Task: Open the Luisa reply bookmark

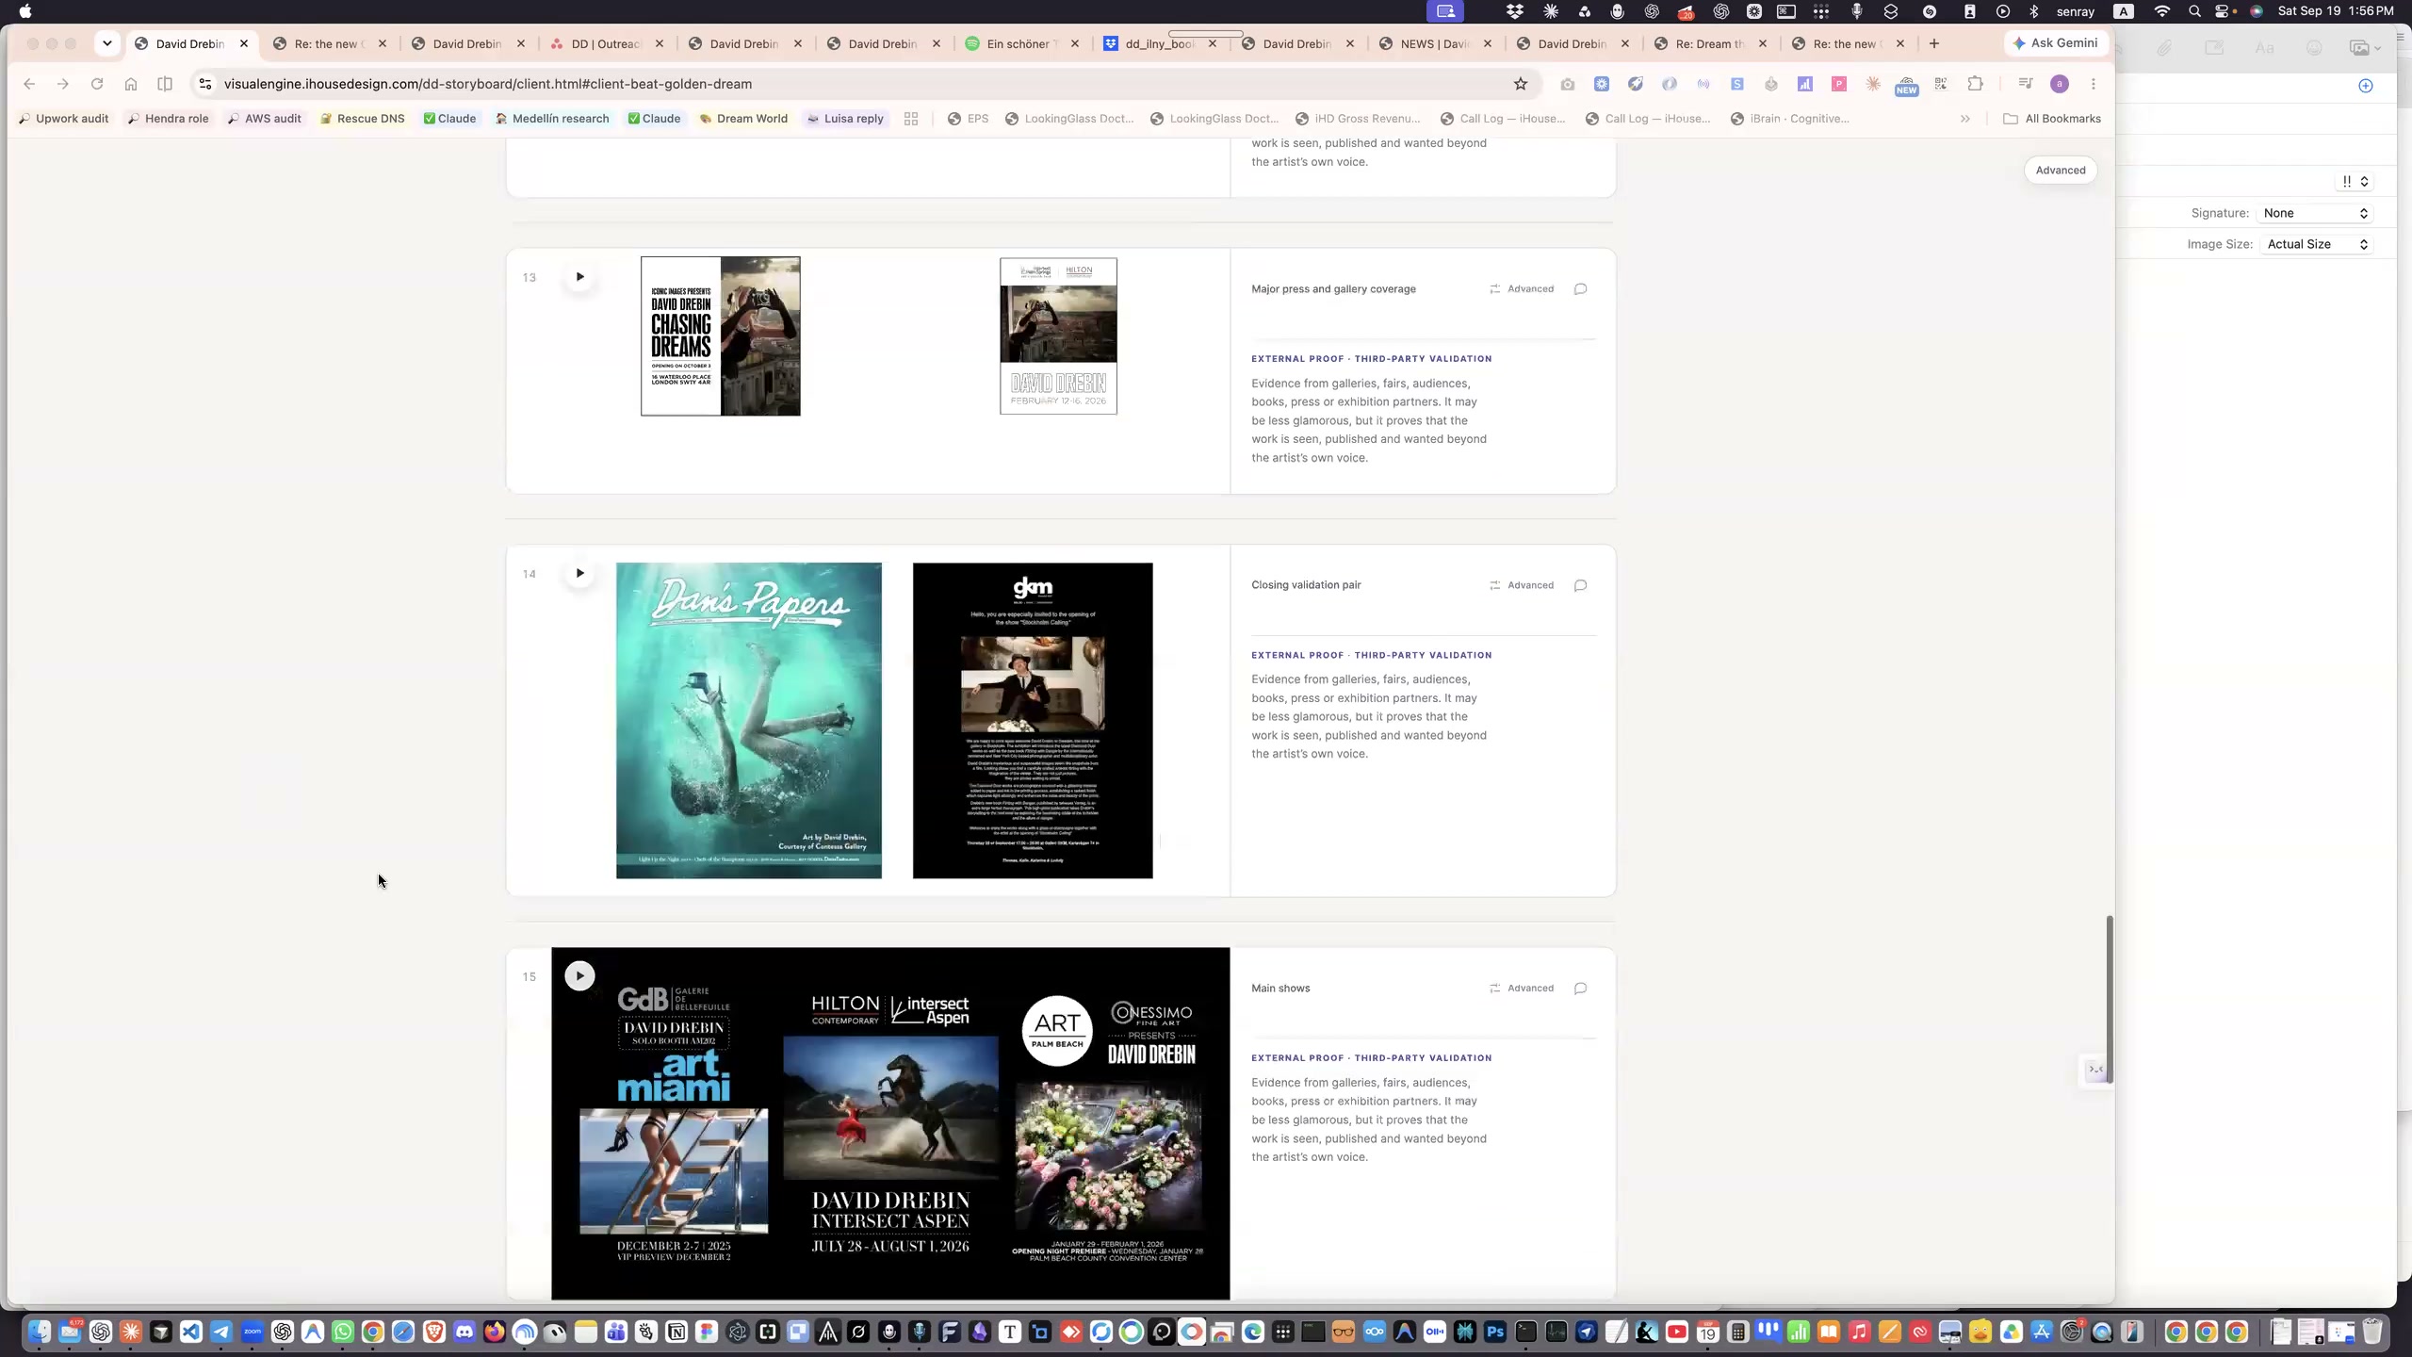Action: coord(845,119)
